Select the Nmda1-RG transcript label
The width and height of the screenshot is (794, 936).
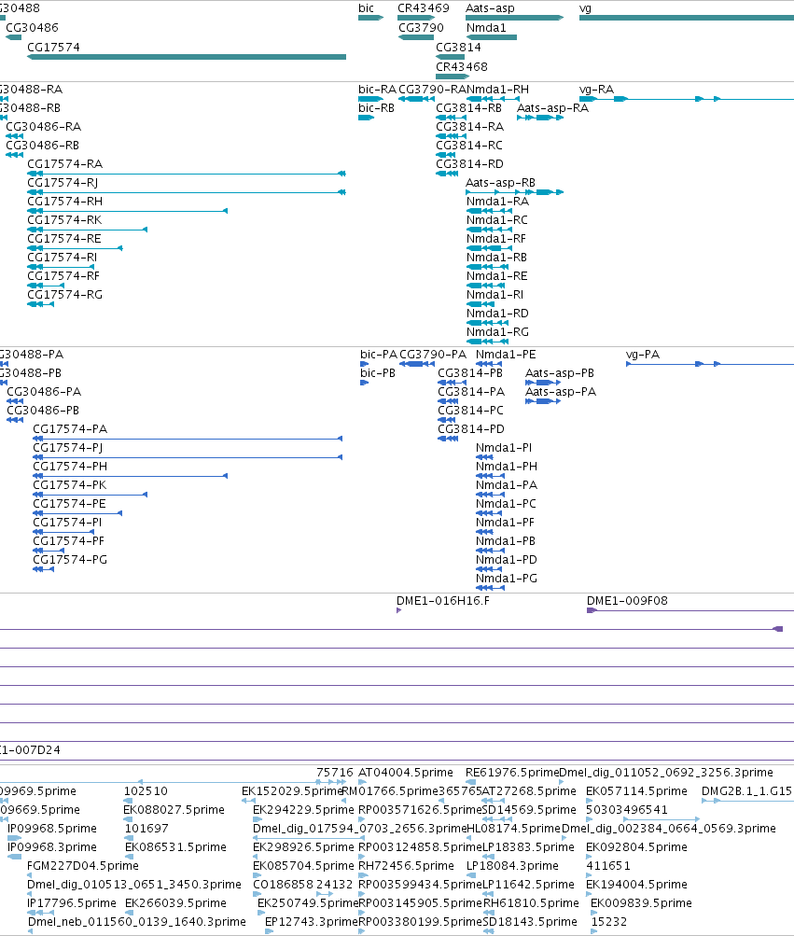point(497,332)
